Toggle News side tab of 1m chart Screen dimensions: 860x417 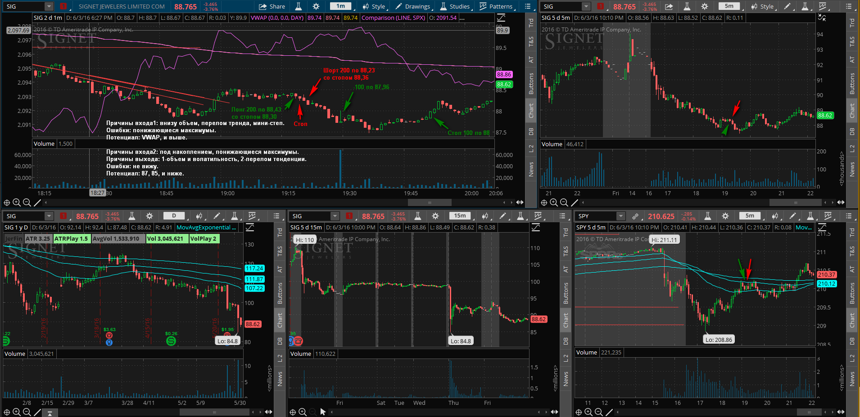tap(531, 170)
